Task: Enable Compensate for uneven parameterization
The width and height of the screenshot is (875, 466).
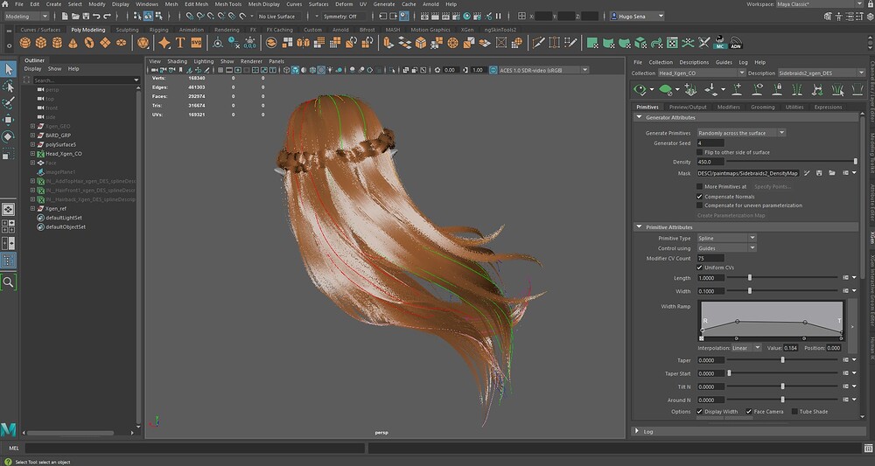Action: click(x=700, y=205)
